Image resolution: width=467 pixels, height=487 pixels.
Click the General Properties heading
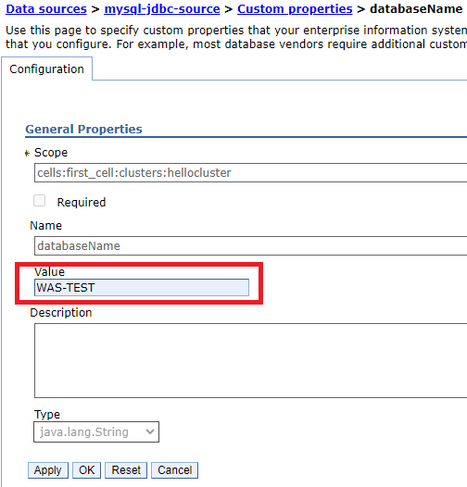[x=83, y=130]
